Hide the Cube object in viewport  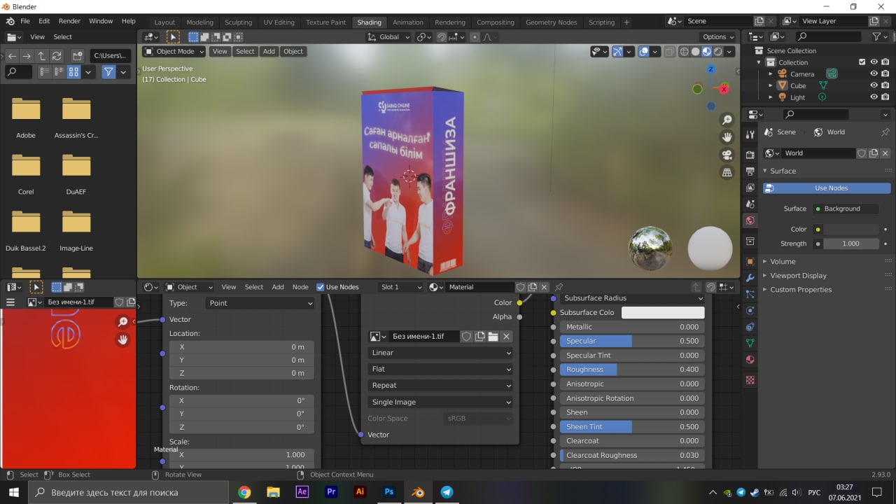(x=874, y=85)
